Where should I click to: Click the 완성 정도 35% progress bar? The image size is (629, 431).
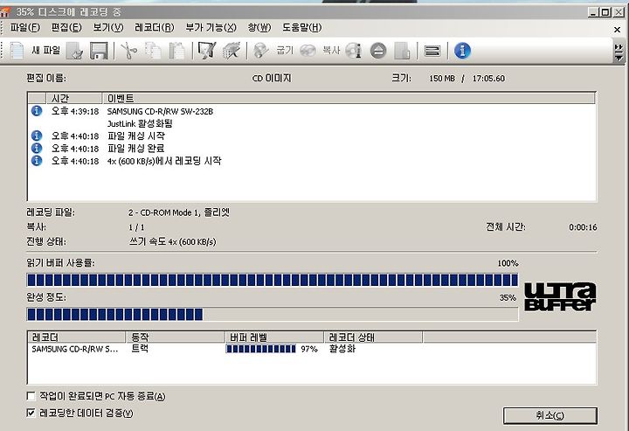(x=273, y=314)
